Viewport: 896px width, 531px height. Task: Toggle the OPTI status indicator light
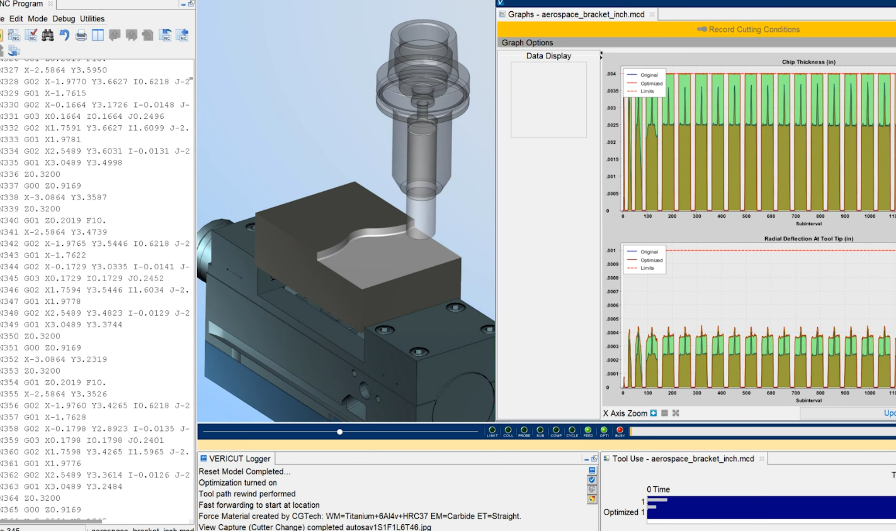click(x=604, y=430)
